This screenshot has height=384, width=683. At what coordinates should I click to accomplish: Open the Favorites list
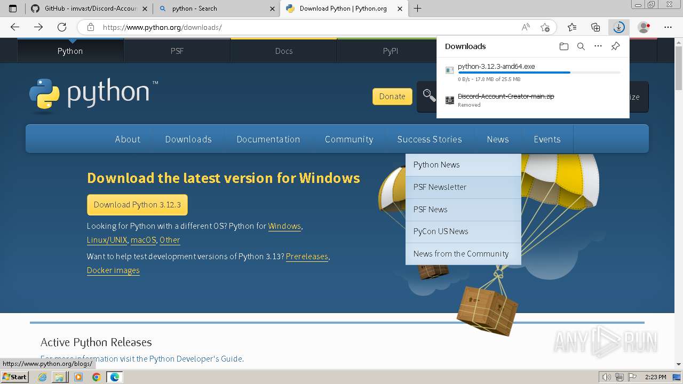572,27
